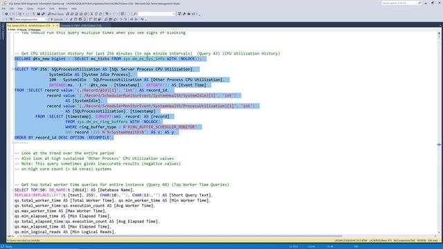Screen dimensions: 443x249
Task: Click the 'DECLARE @ts_now bigint' code line
Action: tap(108, 59)
